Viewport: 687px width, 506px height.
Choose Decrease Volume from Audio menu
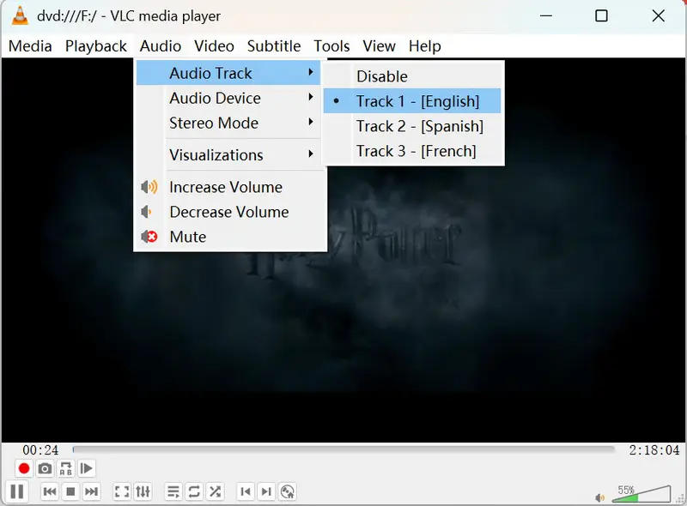click(x=228, y=213)
